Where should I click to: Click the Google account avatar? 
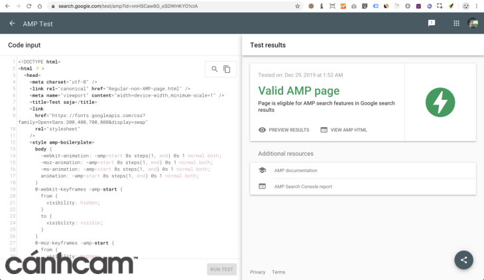point(473,23)
